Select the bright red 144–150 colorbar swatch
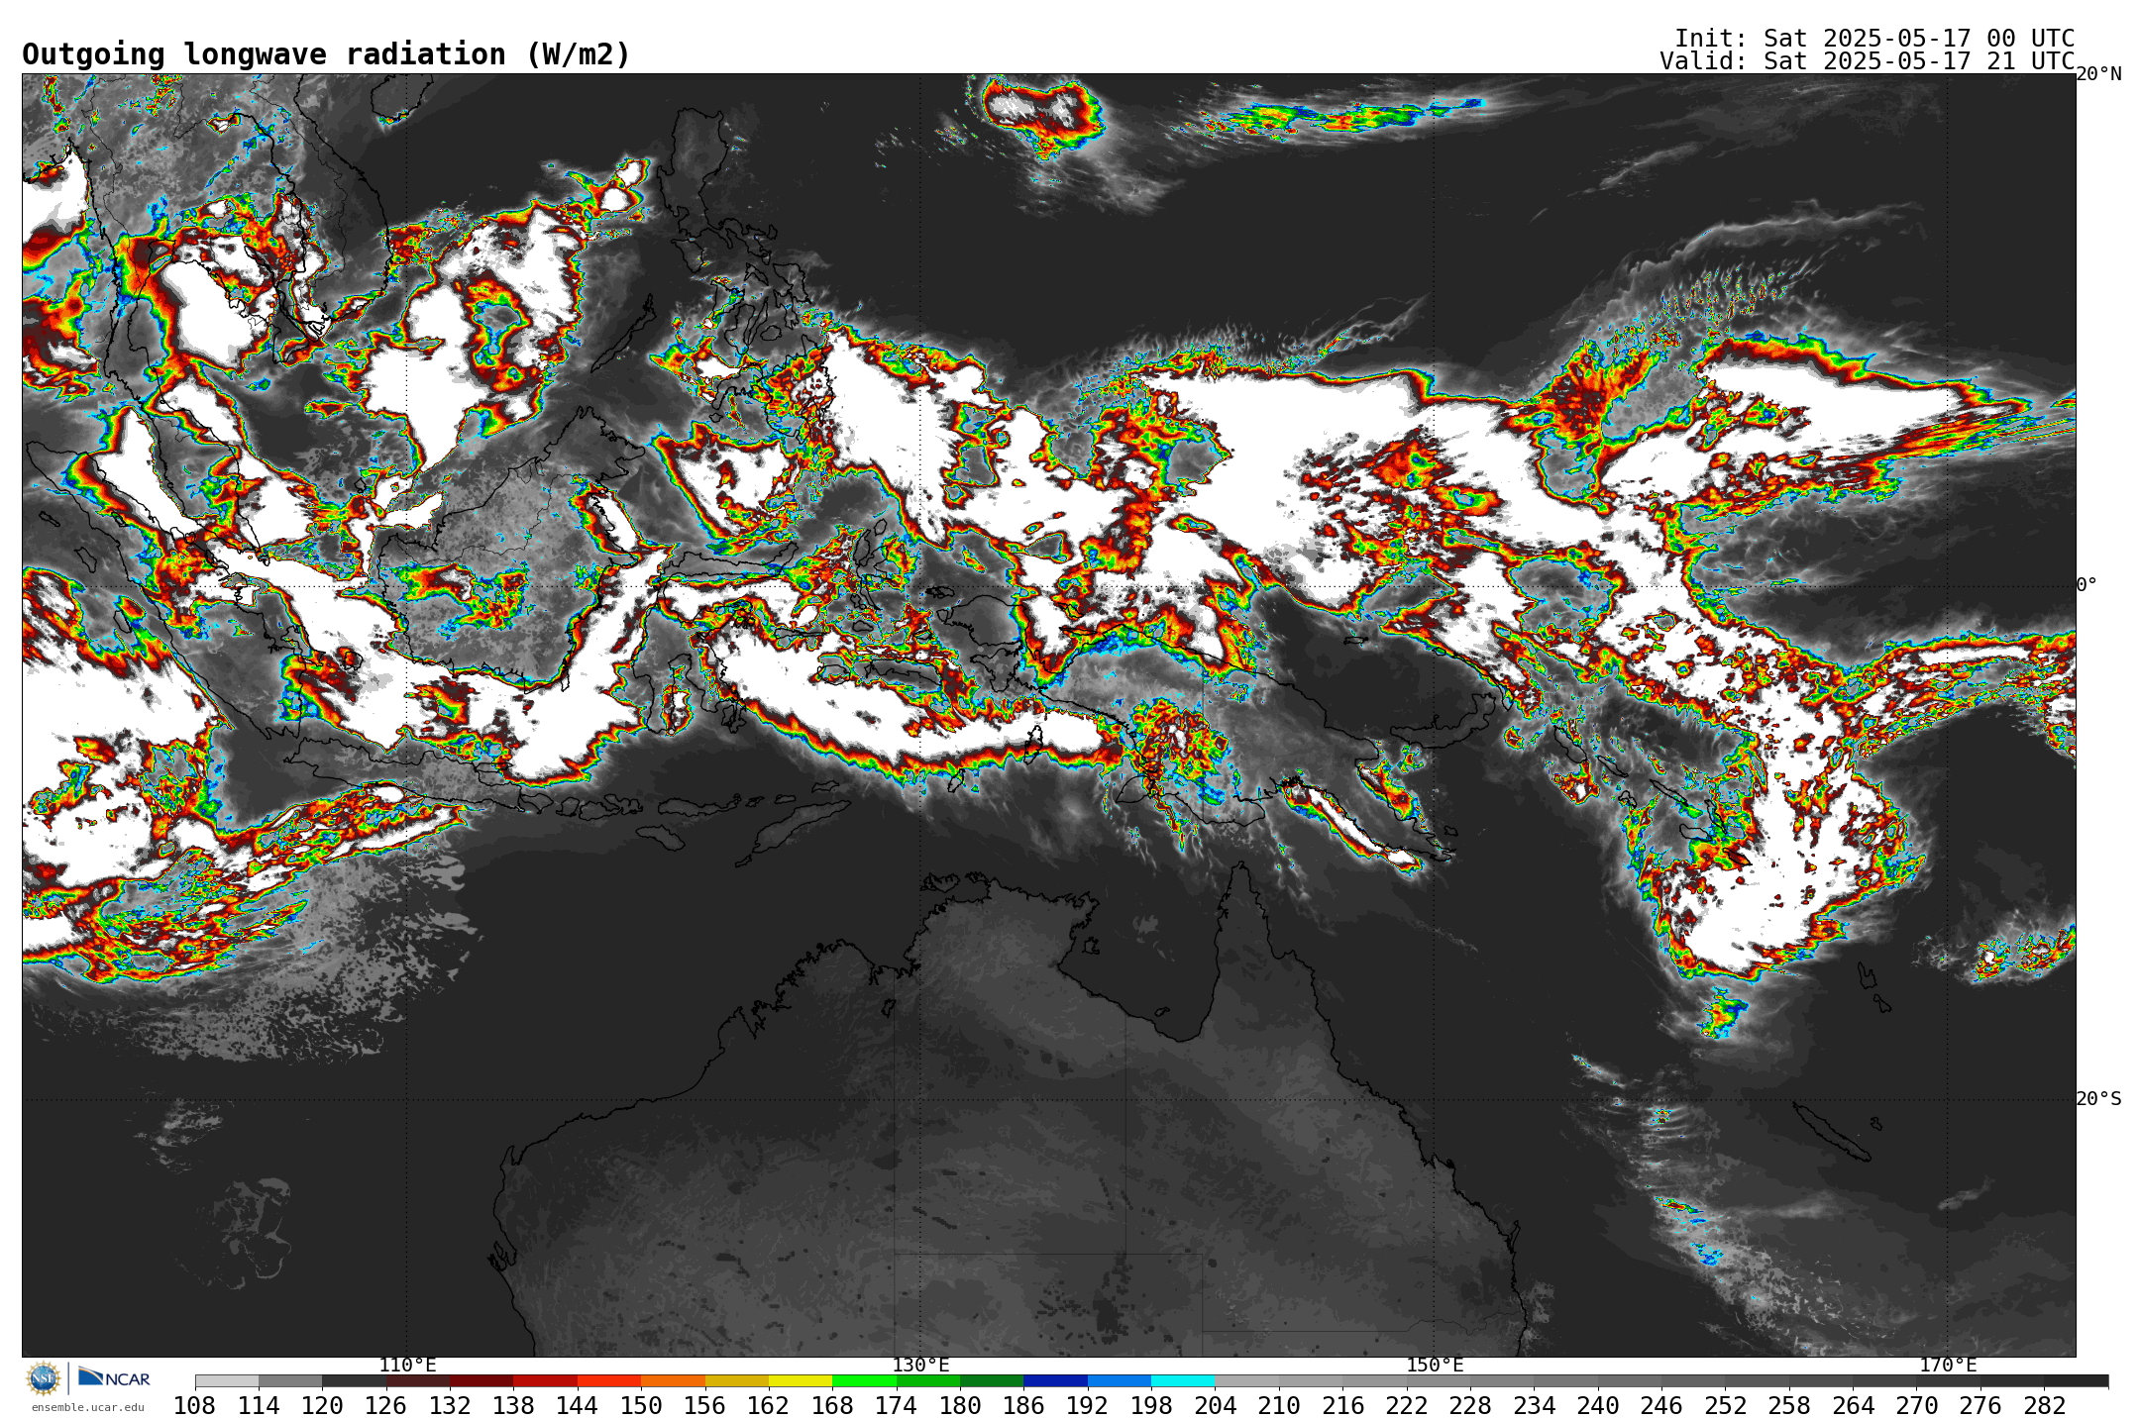The height and width of the screenshot is (1419, 2140). pyautogui.click(x=609, y=1380)
